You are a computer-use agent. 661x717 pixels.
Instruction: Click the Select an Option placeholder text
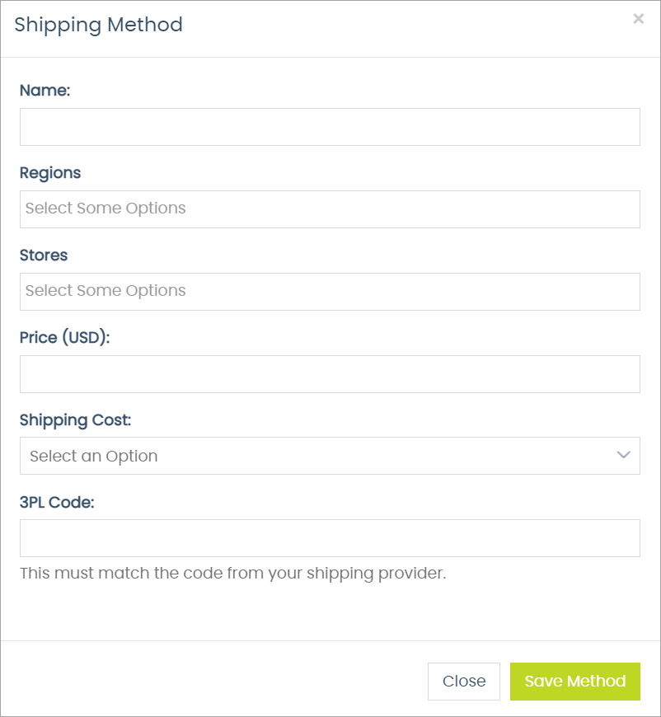[x=92, y=455]
